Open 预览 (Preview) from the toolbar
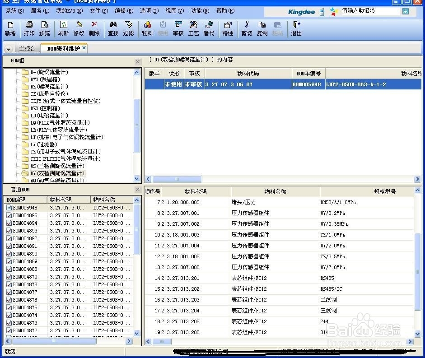 coord(44,29)
